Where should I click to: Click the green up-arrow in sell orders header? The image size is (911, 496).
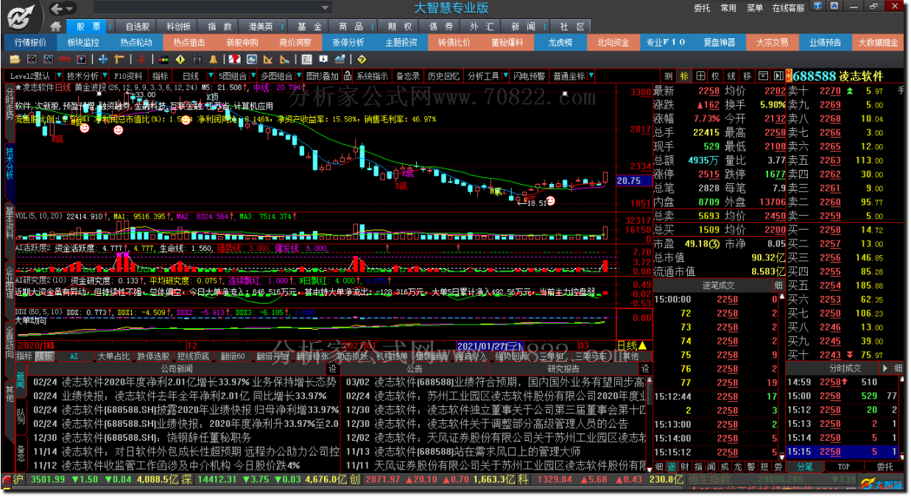(x=849, y=91)
